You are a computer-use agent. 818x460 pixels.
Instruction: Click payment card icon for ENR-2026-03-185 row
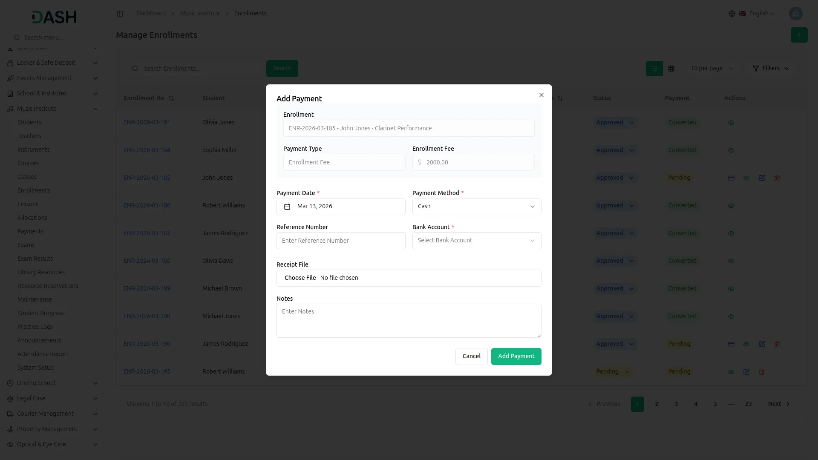pyautogui.click(x=731, y=178)
